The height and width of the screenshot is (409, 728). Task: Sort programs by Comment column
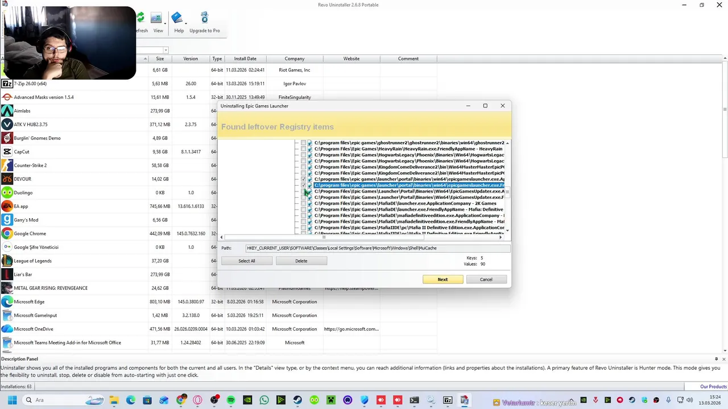coord(408,59)
